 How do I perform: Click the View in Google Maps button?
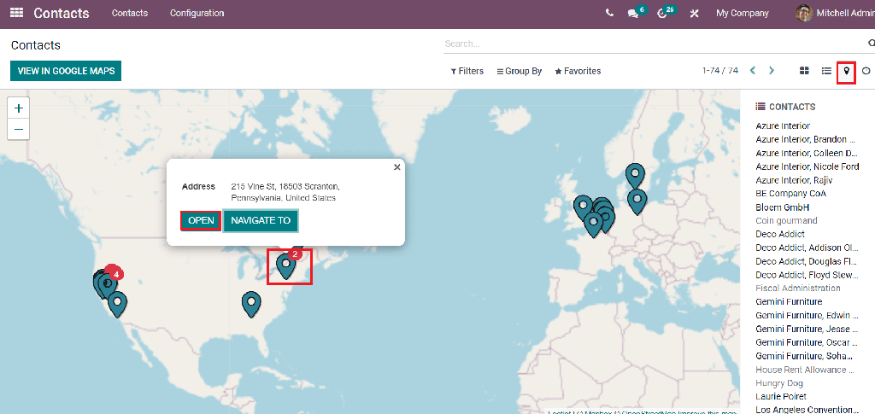(66, 71)
